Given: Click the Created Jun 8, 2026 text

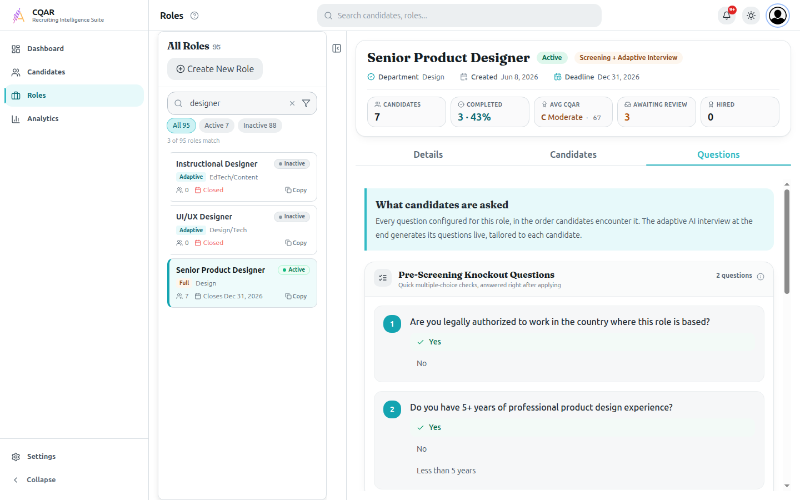Looking at the screenshot, I should click(x=499, y=77).
